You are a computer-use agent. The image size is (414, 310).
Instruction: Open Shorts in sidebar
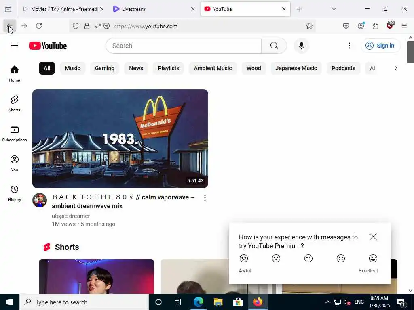(x=15, y=104)
